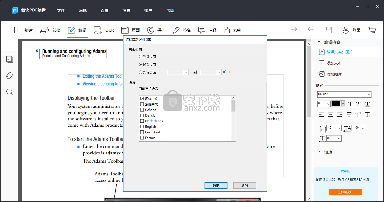Image resolution: width=384 pixels, height=202 pixels.
Task: Open the character spacing -1.00 dropdown
Action: [x=358, y=128]
